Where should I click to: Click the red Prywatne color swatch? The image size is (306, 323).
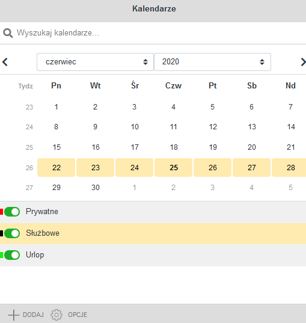[x=1, y=212]
